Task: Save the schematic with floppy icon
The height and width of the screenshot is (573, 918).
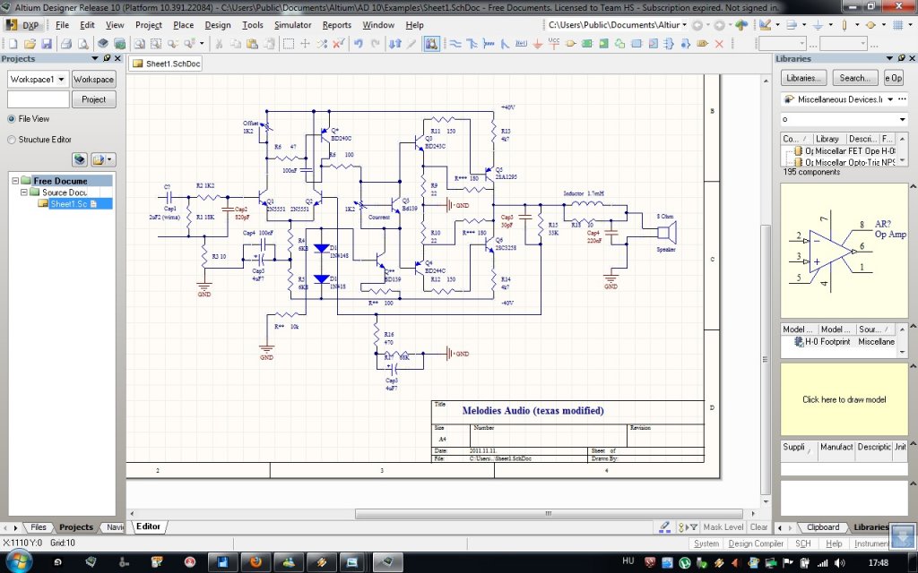Action: [47, 44]
